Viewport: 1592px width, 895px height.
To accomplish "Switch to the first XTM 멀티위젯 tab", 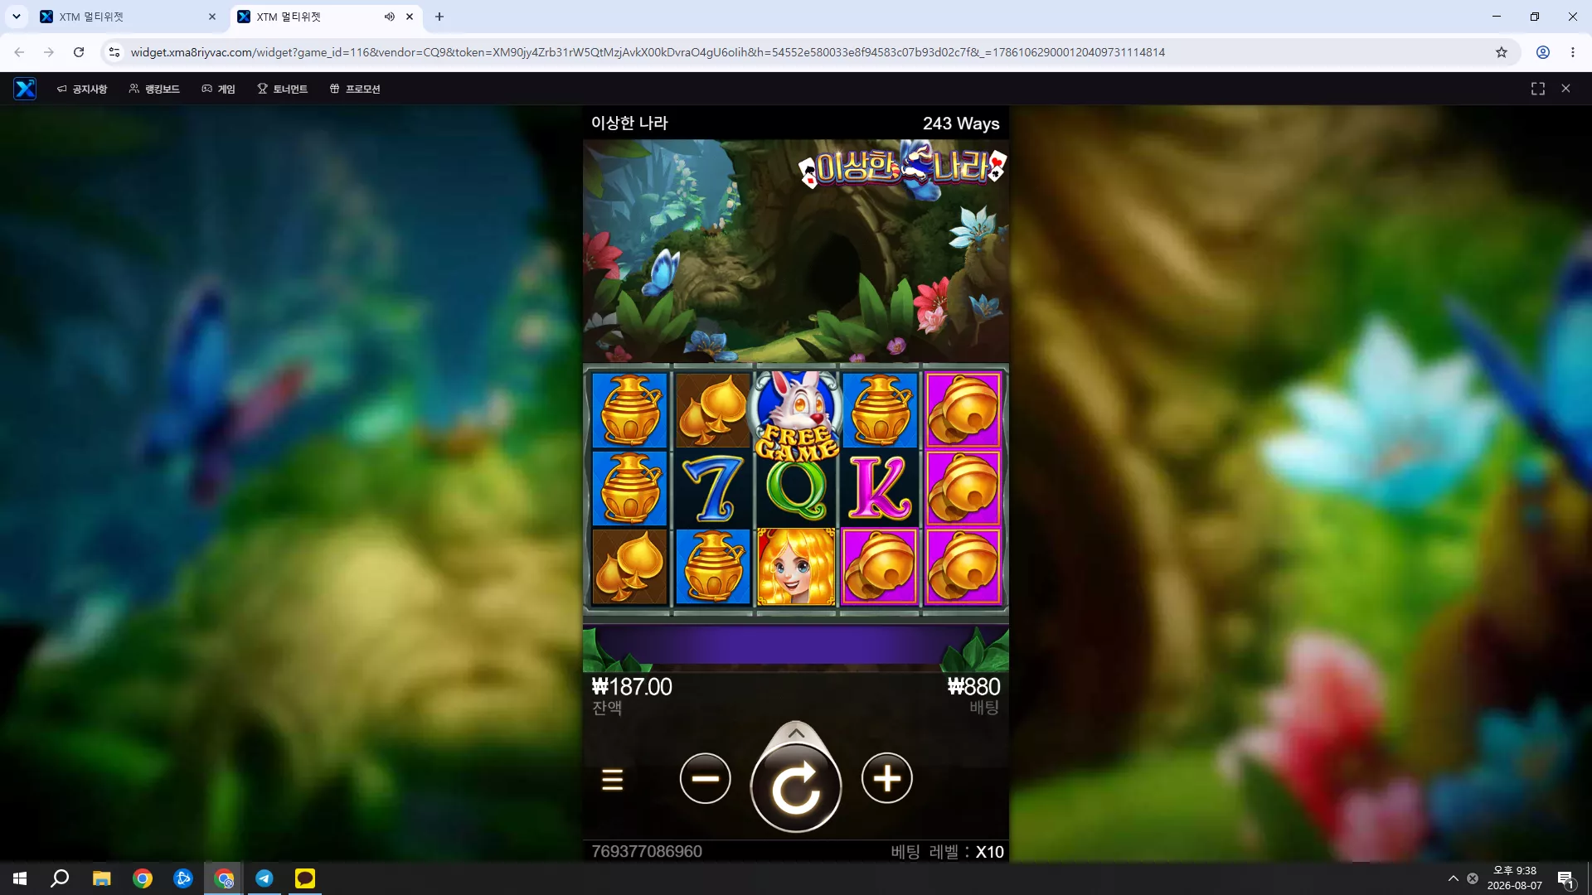I will tap(129, 17).
